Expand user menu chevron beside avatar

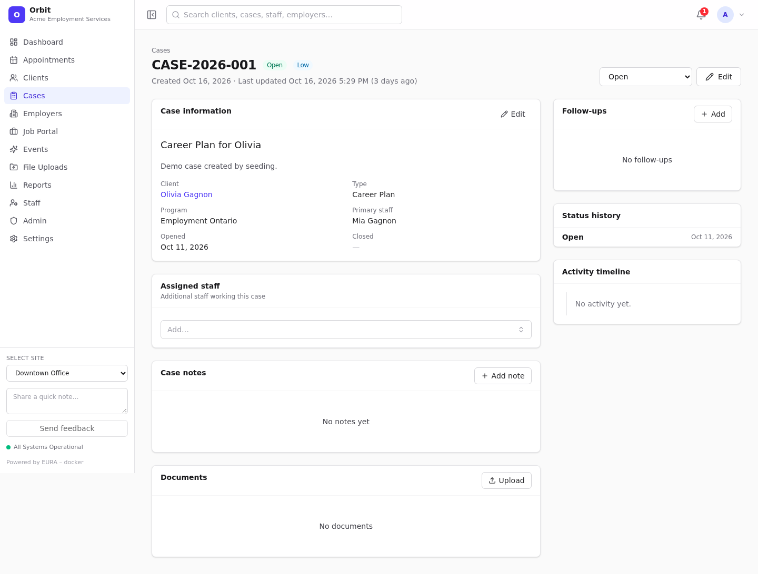742,15
